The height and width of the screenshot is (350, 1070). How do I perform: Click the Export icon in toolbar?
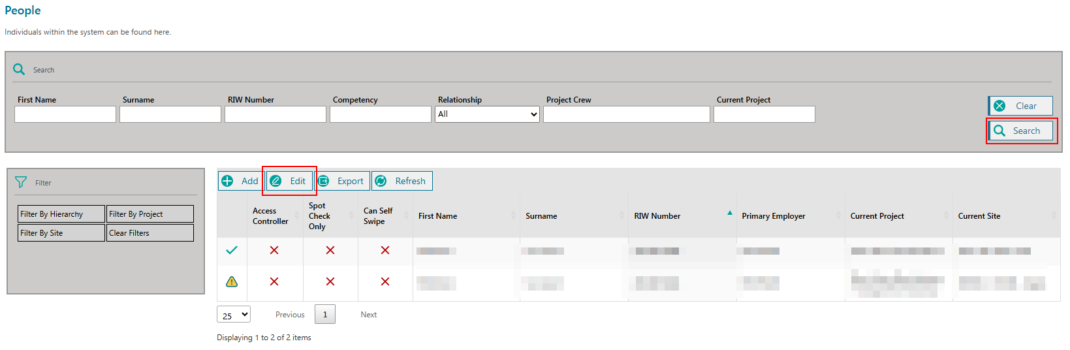click(x=324, y=181)
